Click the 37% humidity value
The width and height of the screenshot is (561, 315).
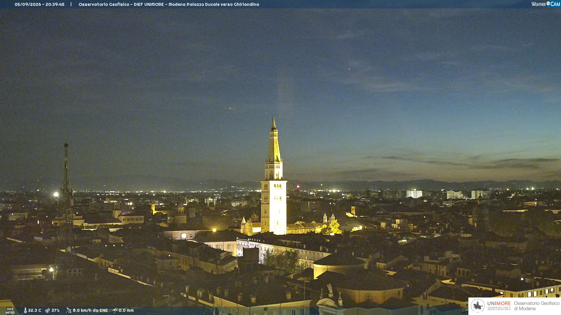[x=56, y=310]
